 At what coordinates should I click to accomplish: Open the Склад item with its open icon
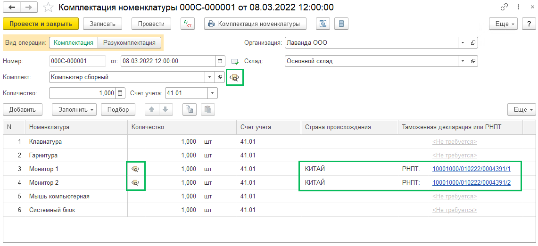coord(473,61)
